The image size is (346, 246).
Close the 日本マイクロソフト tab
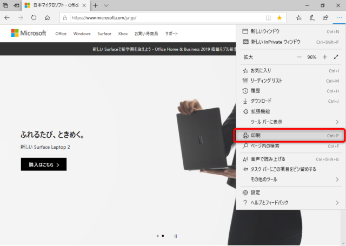tap(84, 5)
